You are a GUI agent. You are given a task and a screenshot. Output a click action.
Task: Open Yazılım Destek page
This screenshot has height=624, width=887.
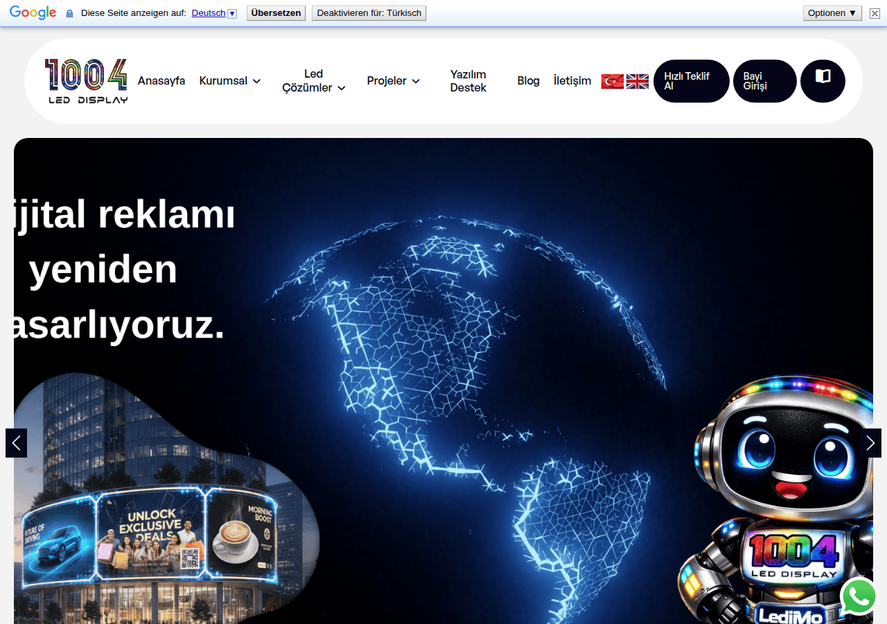[468, 81]
